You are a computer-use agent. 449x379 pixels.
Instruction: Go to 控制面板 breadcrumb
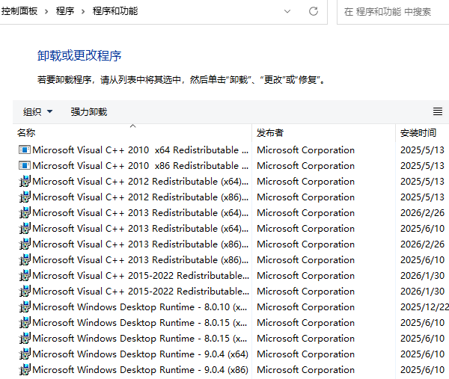coord(19,11)
